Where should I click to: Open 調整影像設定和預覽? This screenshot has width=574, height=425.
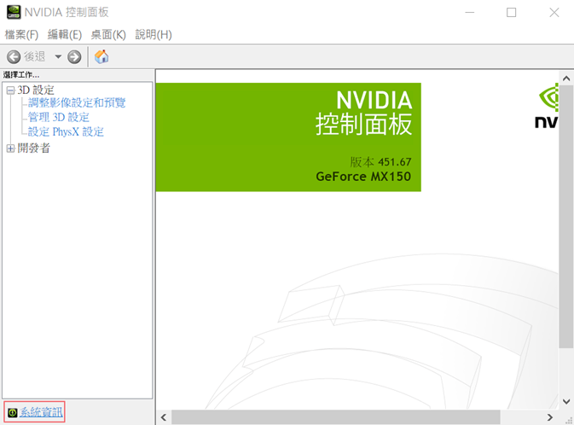[77, 102]
